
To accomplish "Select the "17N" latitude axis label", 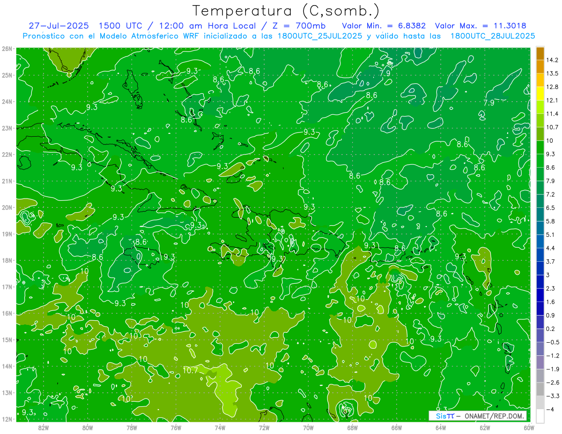I will point(7,287).
